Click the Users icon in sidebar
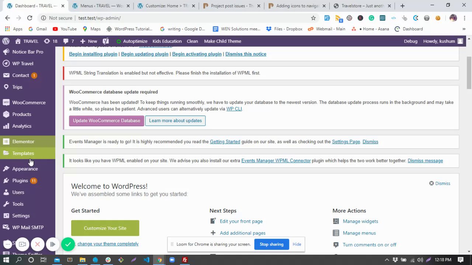The height and width of the screenshot is (265, 472). coord(6,192)
